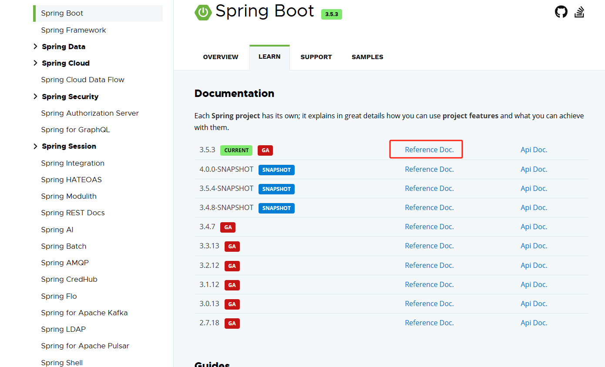This screenshot has width=605, height=367.
Task: Open Reference Doc. for 3.1.12
Action: [429, 284]
